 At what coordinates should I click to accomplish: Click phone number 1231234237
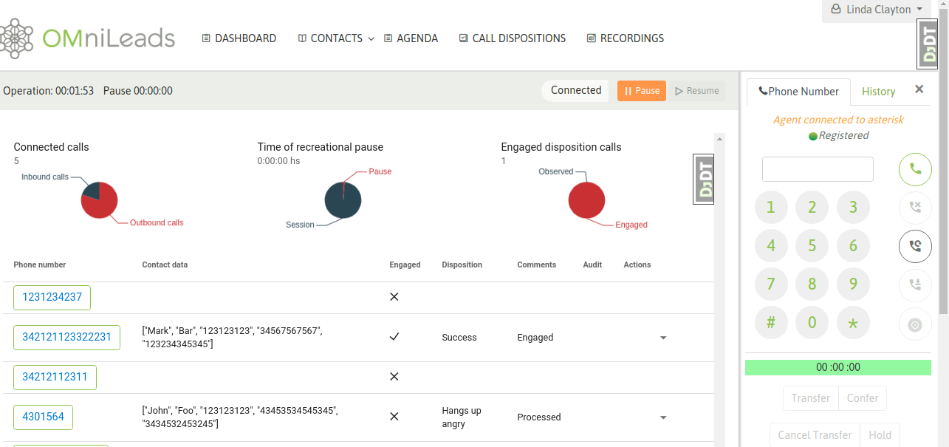click(x=52, y=297)
